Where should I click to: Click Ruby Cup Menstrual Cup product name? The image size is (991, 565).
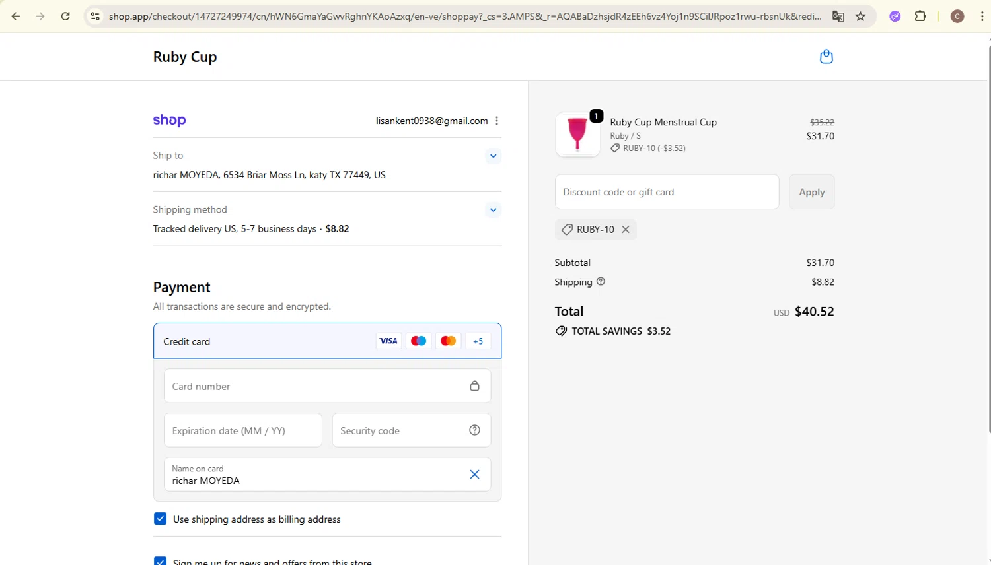click(663, 122)
